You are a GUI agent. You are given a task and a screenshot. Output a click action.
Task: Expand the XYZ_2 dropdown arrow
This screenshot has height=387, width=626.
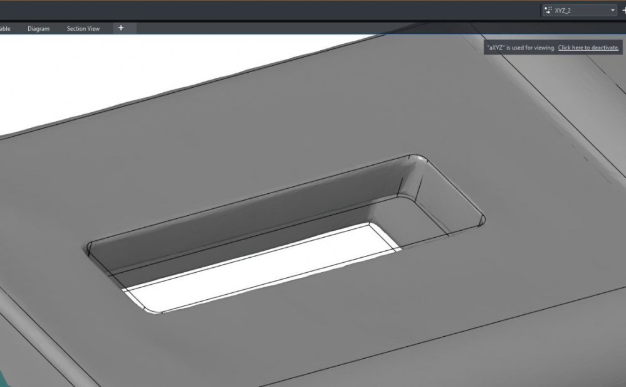[612, 11]
